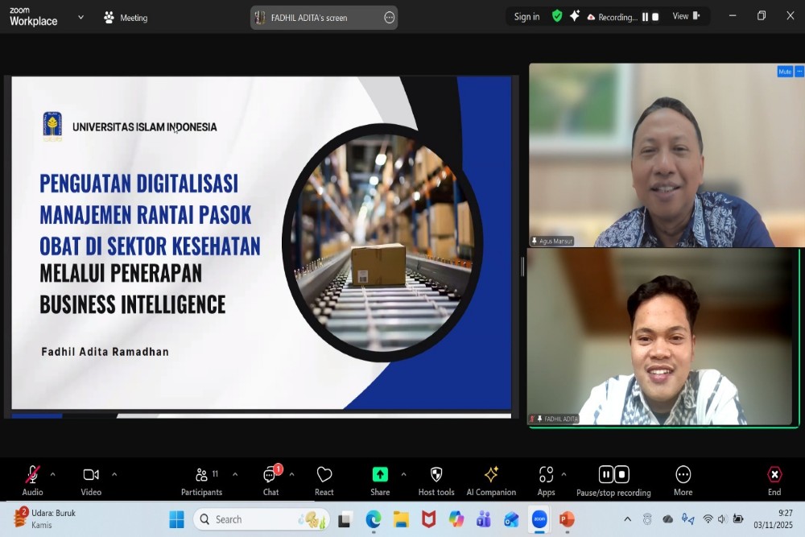Mute Agus Mansur's video tile
Image resolution: width=805 pixels, height=537 pixels.
[x=783, y=71]
